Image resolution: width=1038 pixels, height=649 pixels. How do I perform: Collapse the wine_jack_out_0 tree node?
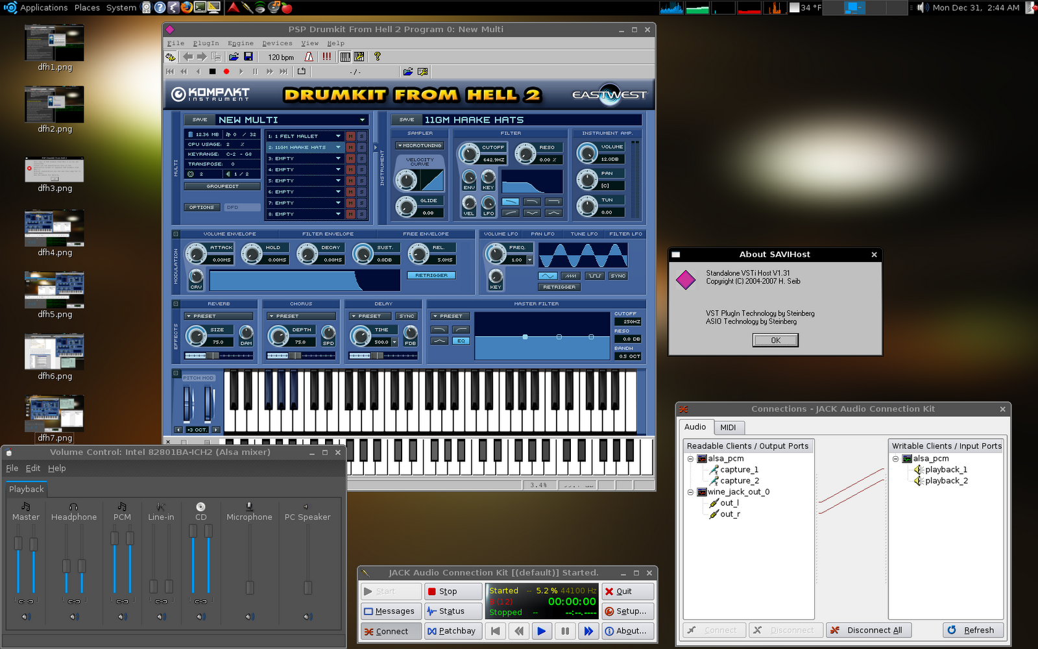pos(690,492)
